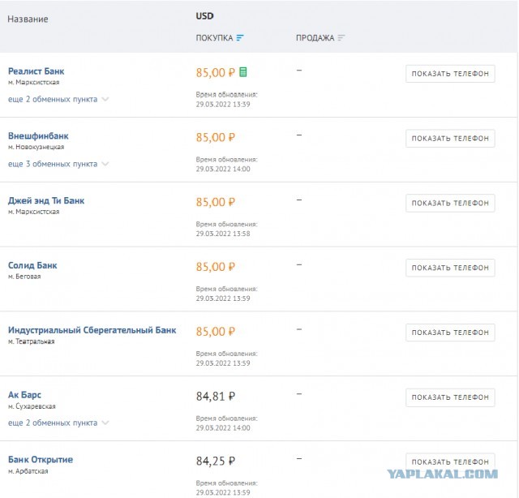Image resolution: width=519 pixels, height=498 pixels.
Task: Click the ПОКУПКА column header
Action: click(214, 38)
